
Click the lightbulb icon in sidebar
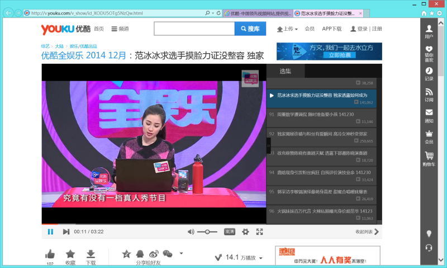(x=429, y=234)
